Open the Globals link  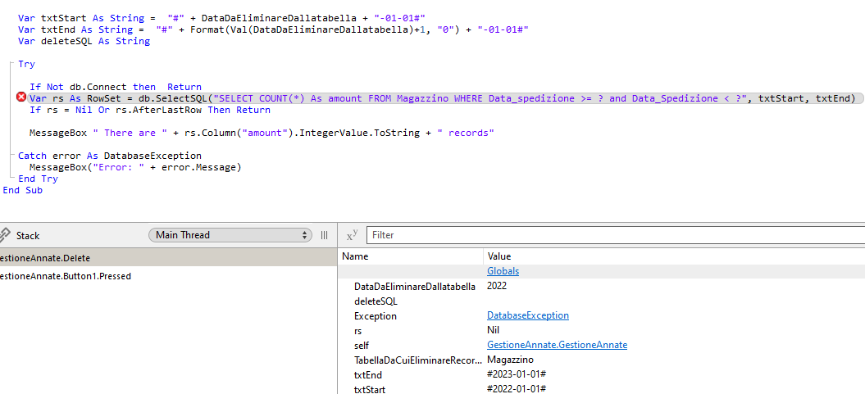click(503, 271)
